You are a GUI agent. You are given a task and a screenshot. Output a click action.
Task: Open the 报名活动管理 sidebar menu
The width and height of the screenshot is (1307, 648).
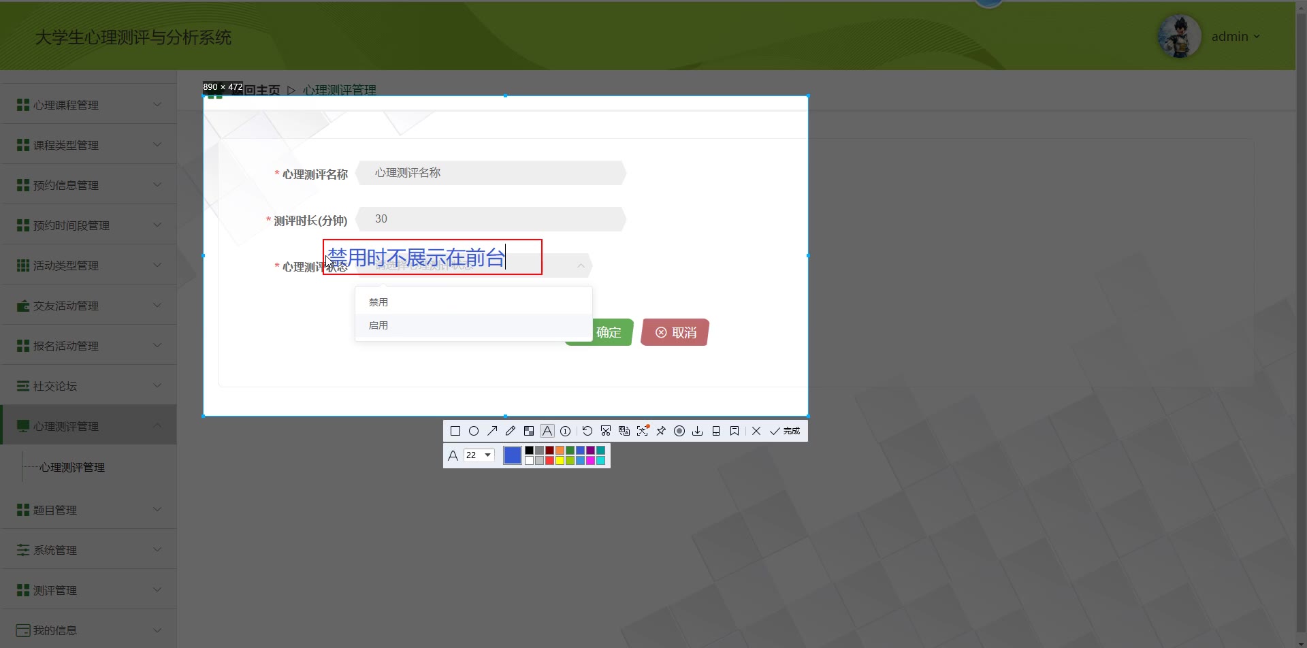pos(88,346)
